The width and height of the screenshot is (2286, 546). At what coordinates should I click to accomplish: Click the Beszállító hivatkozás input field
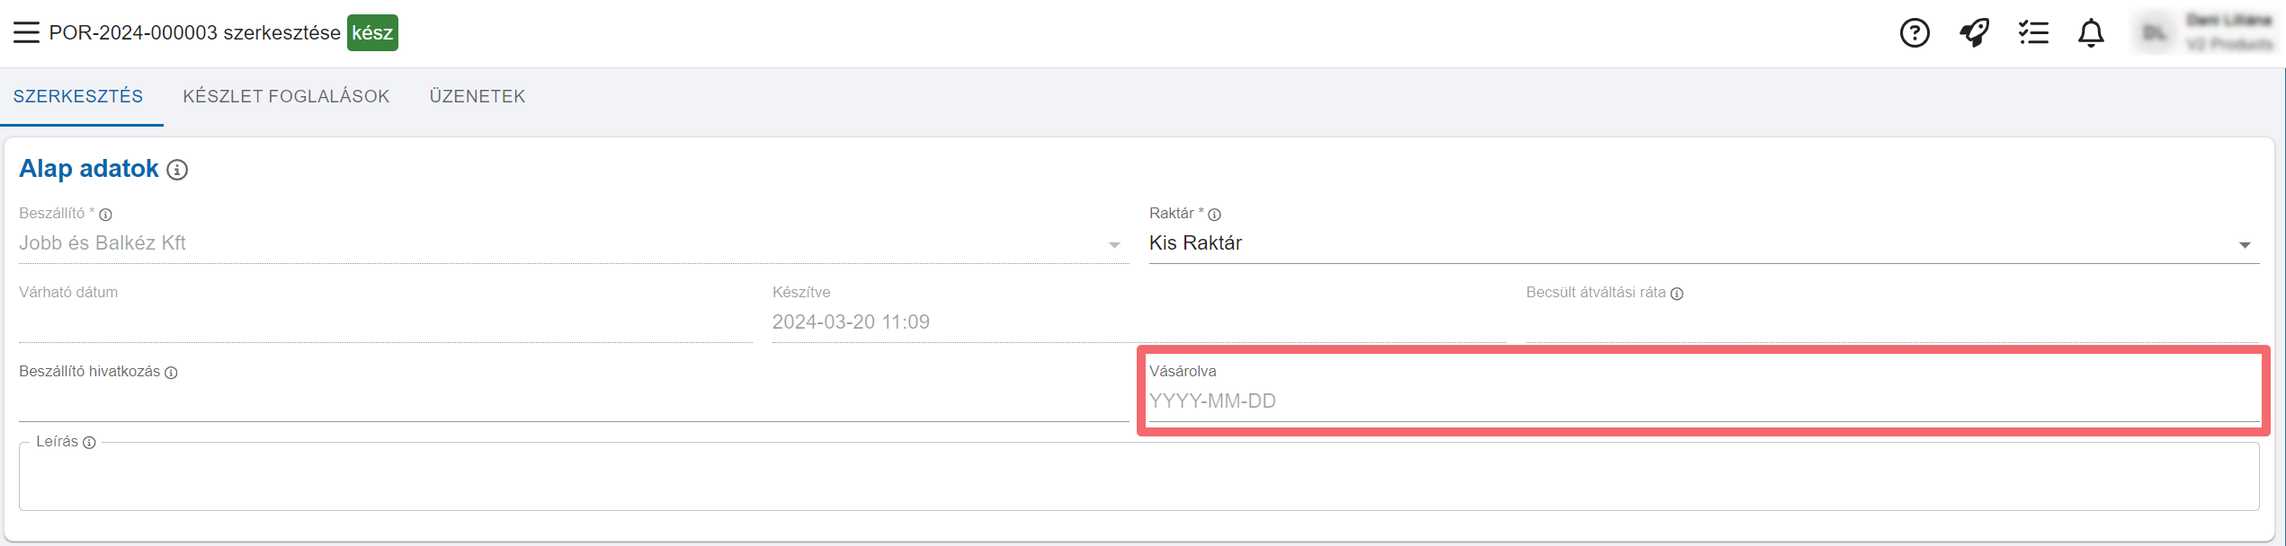[x=573, y=401]
